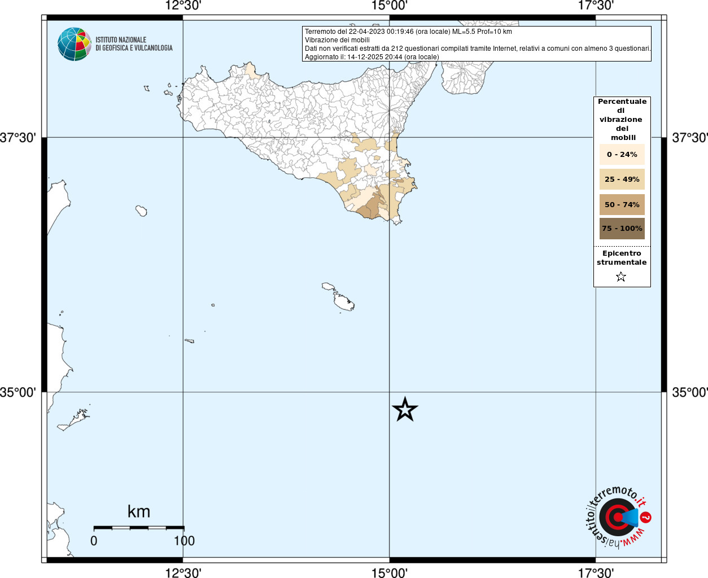The height and width of the screenshot is (578, 708).
Task: Click the left axis label 37°30'
Action: tap(18, 138)
